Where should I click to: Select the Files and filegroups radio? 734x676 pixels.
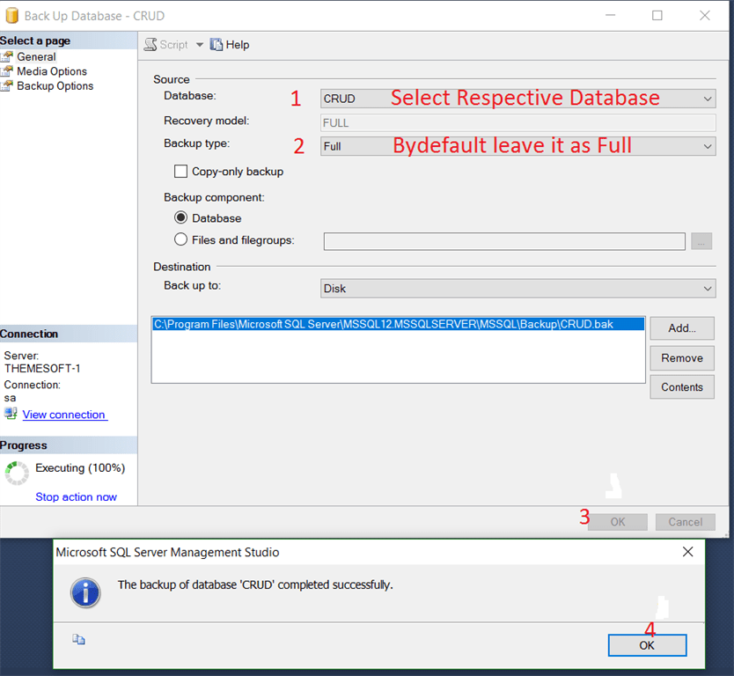pos(180,239)
